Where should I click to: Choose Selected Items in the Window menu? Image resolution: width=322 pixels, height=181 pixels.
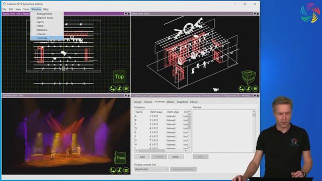point(47,18)
